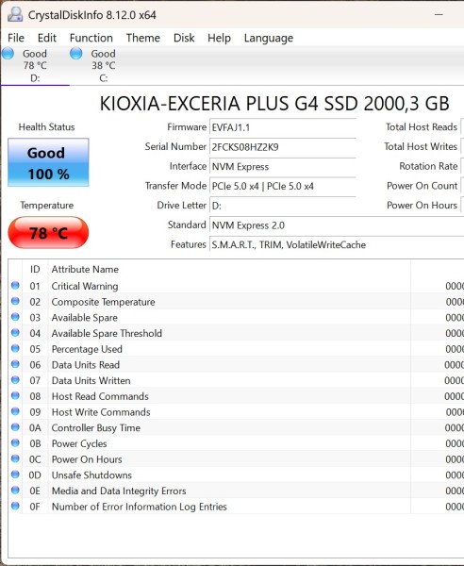Click status orb beside Power On Hours attribute
464x566 pixels.
[x=15, y=458]
